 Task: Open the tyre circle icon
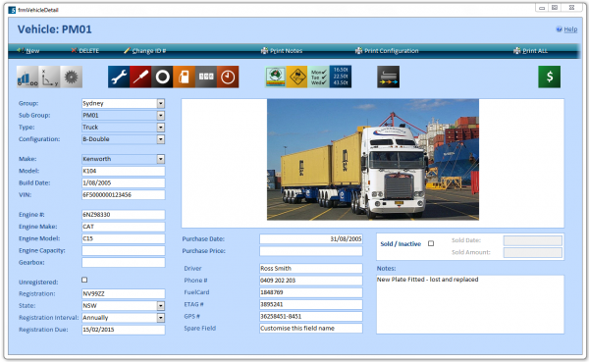pos(162,77)
